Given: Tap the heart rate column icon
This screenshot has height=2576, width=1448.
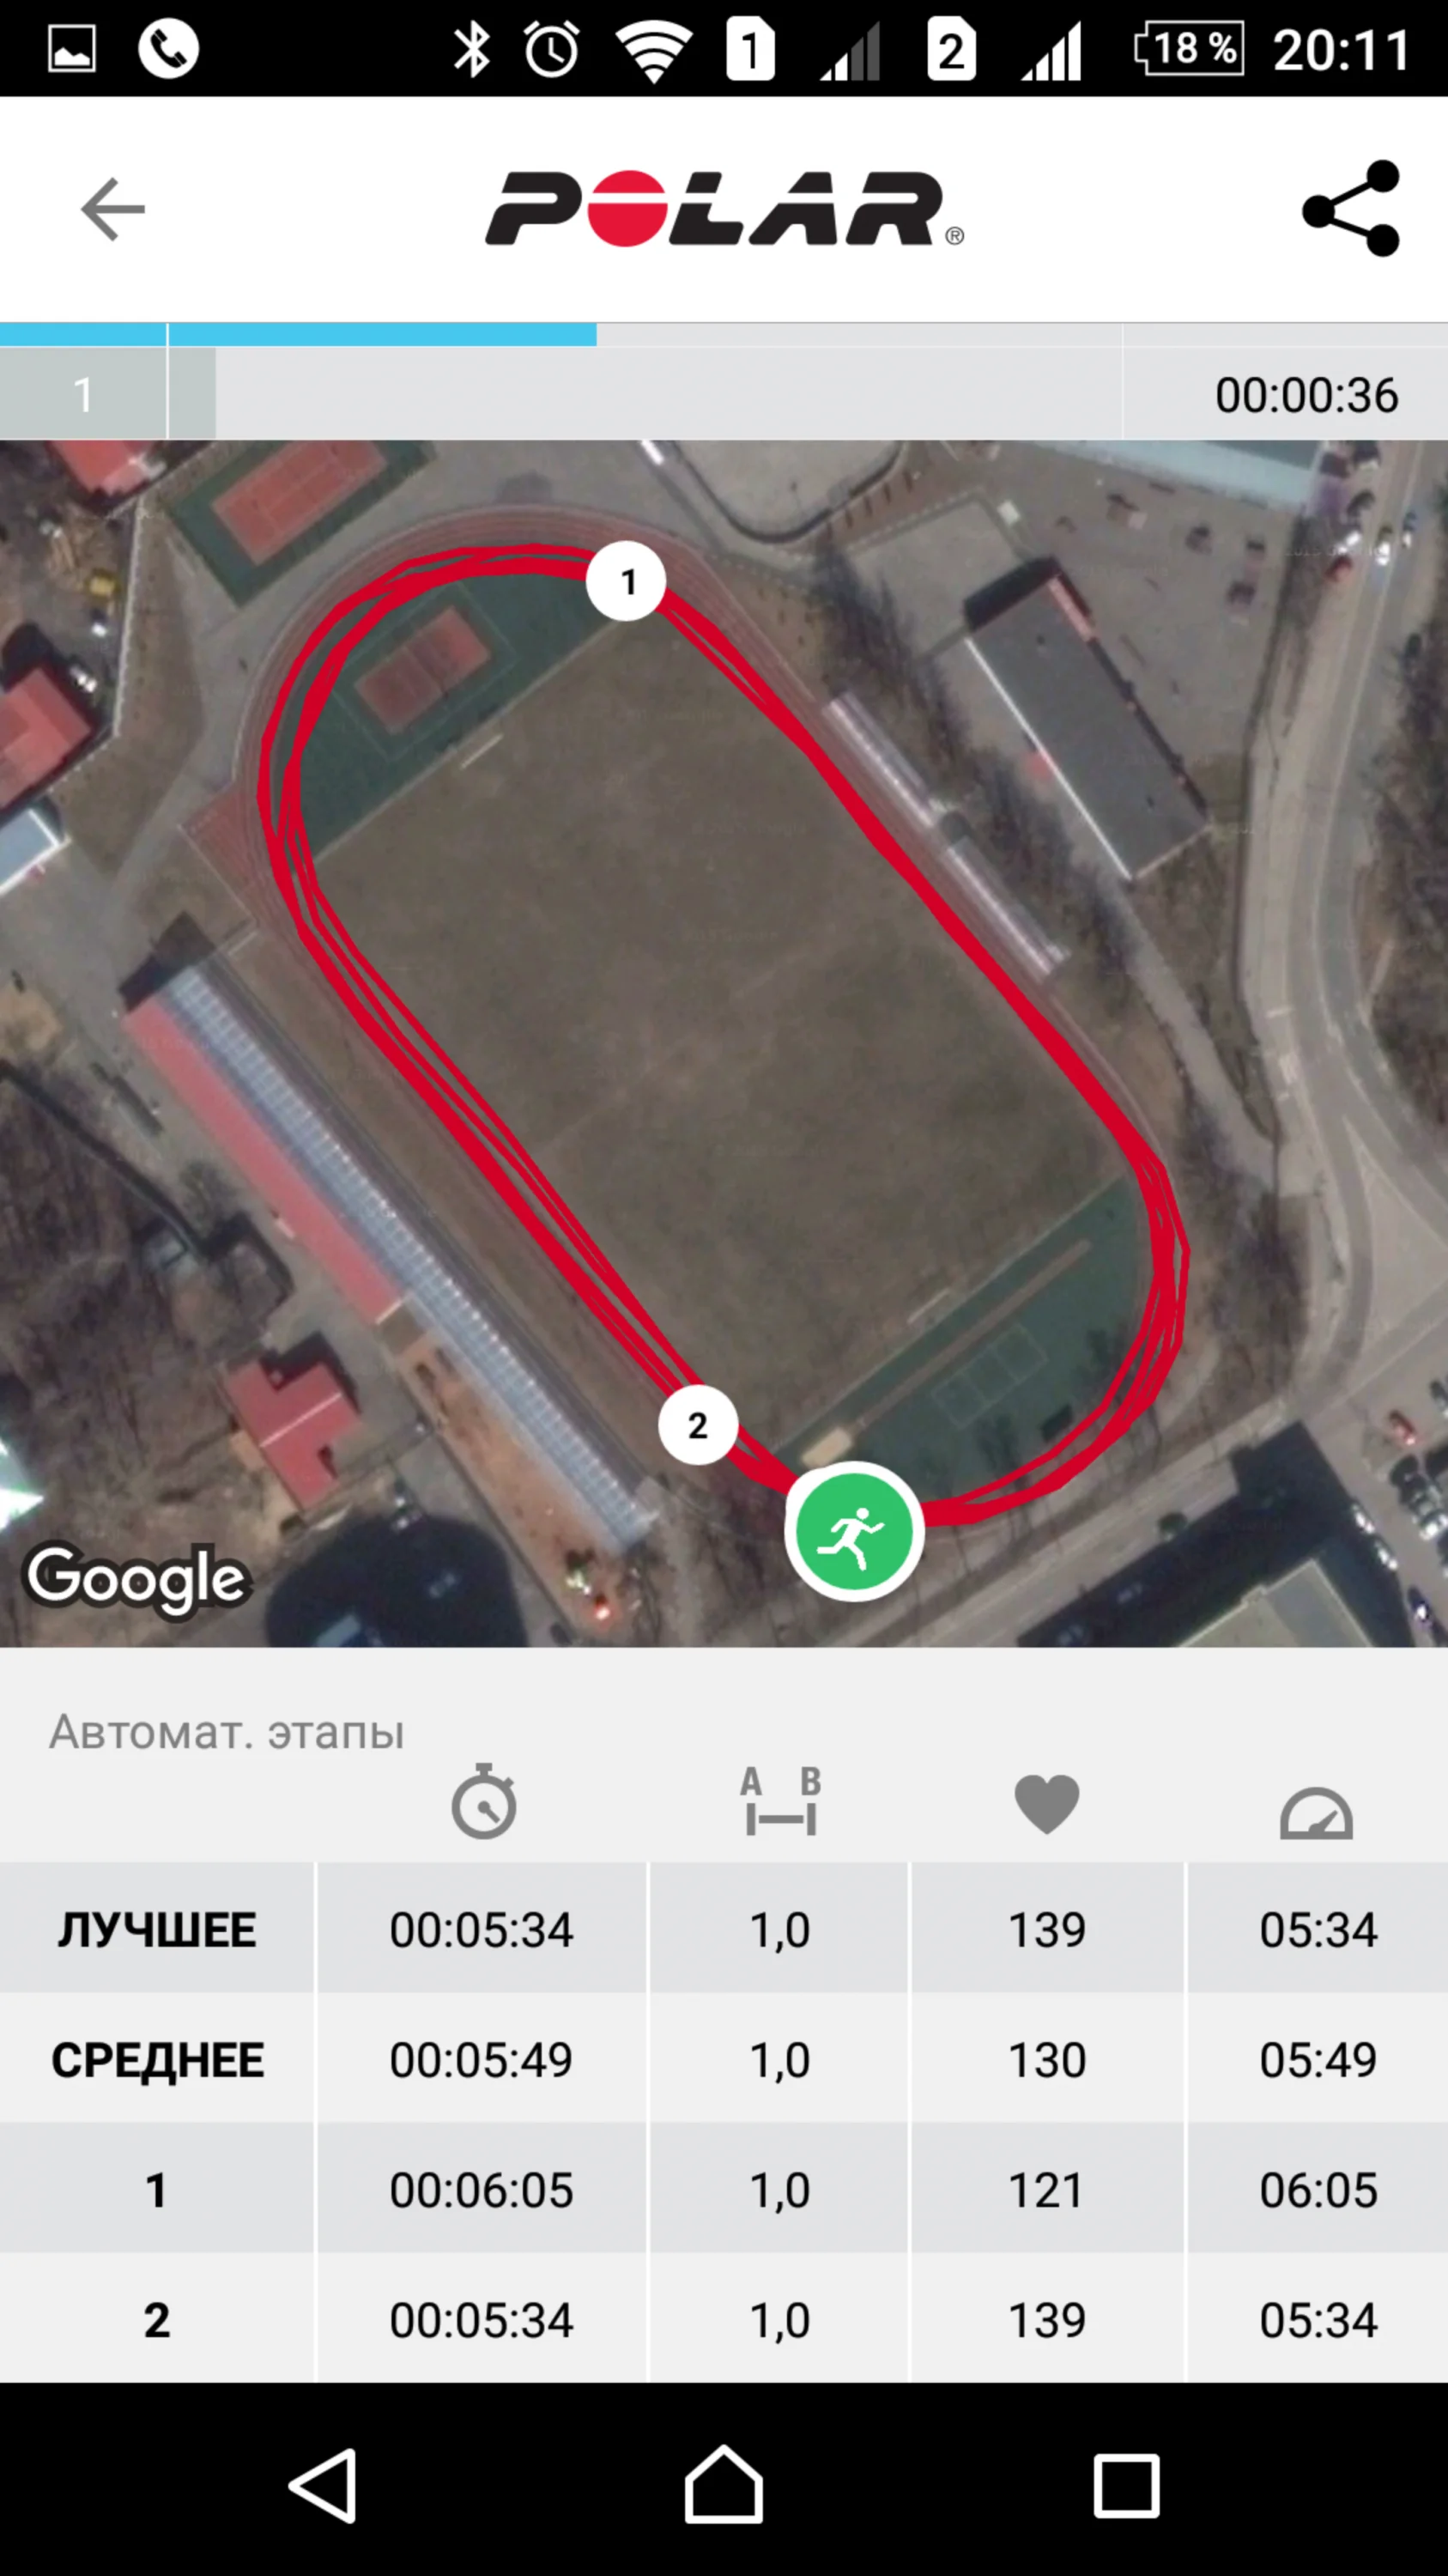Looking at the screenshot, I should coord(1046,1803).
